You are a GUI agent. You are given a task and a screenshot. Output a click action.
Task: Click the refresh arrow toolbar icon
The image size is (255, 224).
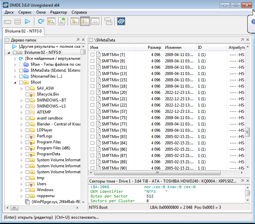pyautogui.click(x=41, y=22)
